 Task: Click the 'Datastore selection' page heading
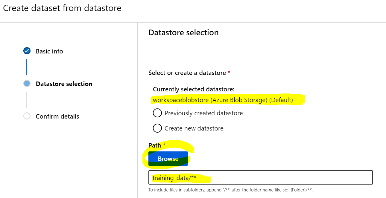pyautogui.click(x=183, y=33)
